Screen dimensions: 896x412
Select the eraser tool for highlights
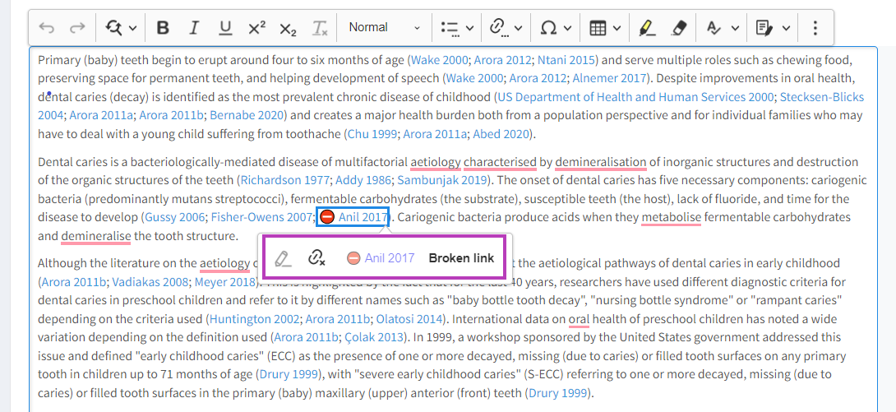tap(678, 28)
